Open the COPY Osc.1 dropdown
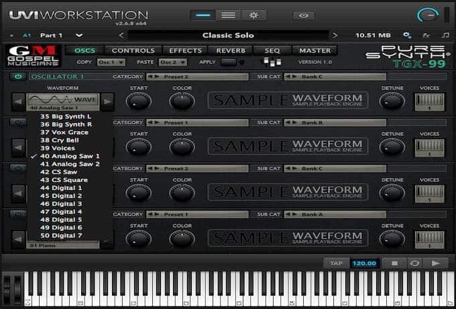The height and width of the screenshot is (309, 456). (x=111, y=62)
